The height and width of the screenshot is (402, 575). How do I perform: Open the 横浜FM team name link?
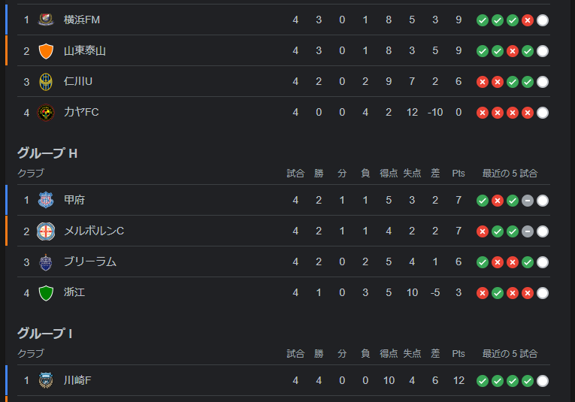[x=82, y=20]
